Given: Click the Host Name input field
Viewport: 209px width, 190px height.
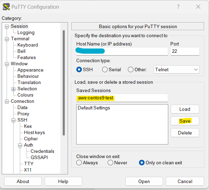Looking at the screenshot, I should pyautogui.click(x=122, y=51).
